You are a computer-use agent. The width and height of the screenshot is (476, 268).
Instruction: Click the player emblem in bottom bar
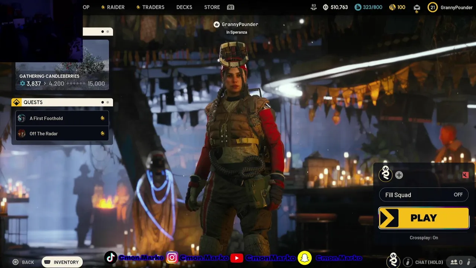coord(393,261)
